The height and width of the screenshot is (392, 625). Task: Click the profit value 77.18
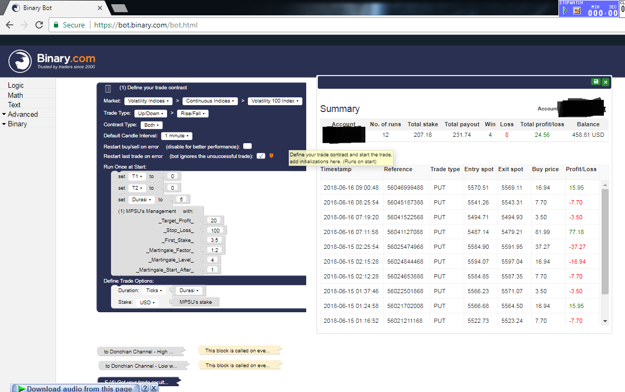tap(576, 232)
